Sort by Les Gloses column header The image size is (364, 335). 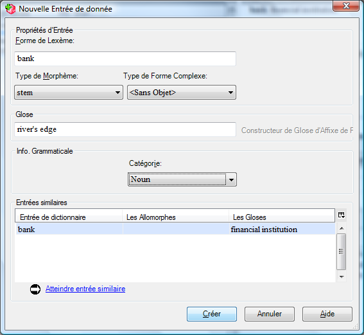point(282,217)
